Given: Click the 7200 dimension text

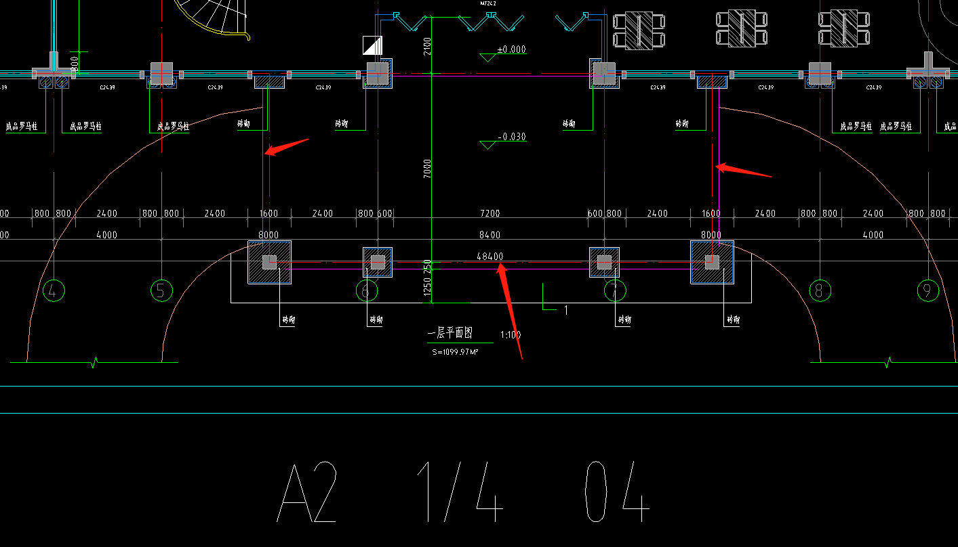Looking at the screenshot, I should pyautogui.click(x=490, y=213).
